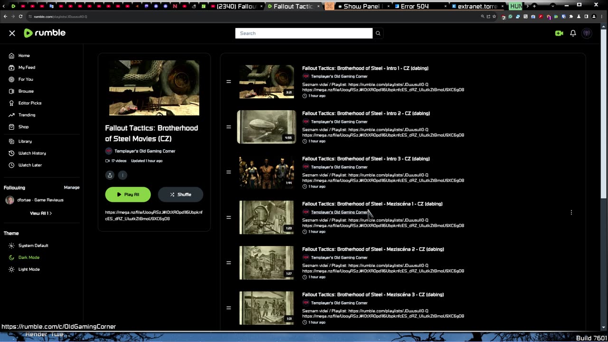Open For You in the sidebar
This screenshot has height=342, width=608.
coord(26,79)
